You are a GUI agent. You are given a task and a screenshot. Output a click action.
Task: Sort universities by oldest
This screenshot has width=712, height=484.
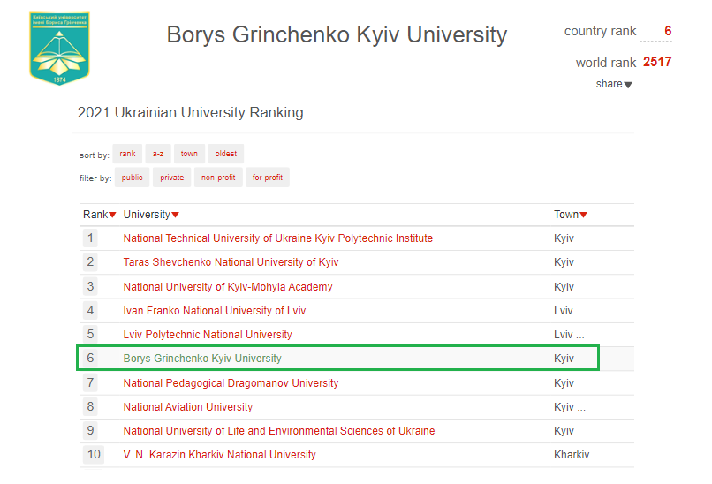click(x=226, y=154)
